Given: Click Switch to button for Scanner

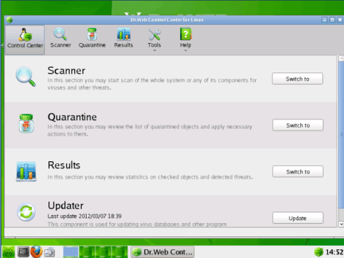Looking at the screenshot, I should (x=298, y=79).
